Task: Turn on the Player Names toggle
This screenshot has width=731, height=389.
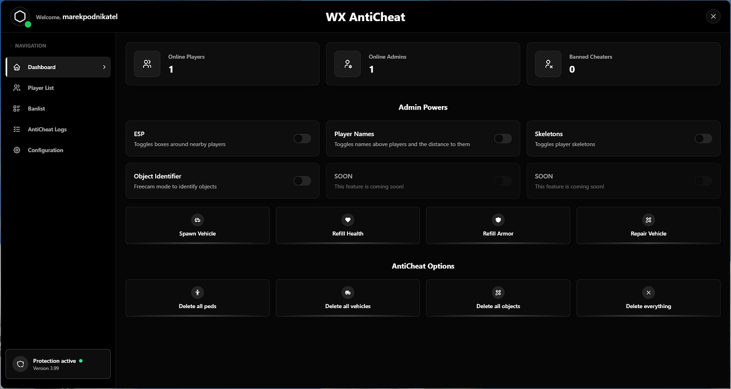Action: coord(502,138)
